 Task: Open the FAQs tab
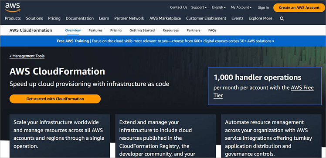[x=212, y=30]
